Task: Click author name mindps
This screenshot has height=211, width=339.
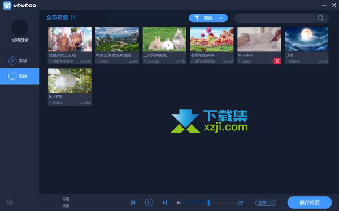Action: tap(153, 61)
